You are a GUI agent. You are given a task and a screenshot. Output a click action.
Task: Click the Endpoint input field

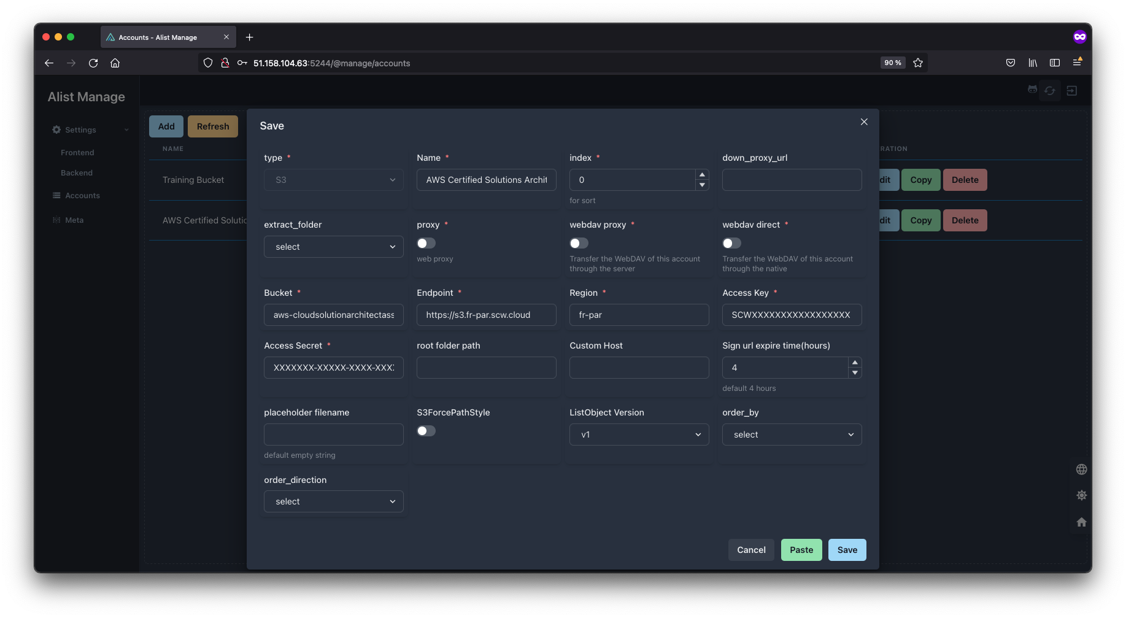pos(487,315)
